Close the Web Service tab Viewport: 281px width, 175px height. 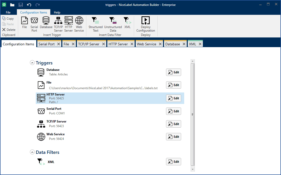pos(160,44)
